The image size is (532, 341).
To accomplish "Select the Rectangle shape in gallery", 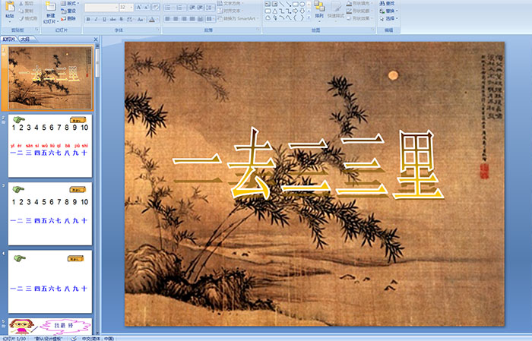I will coord(295,4).
